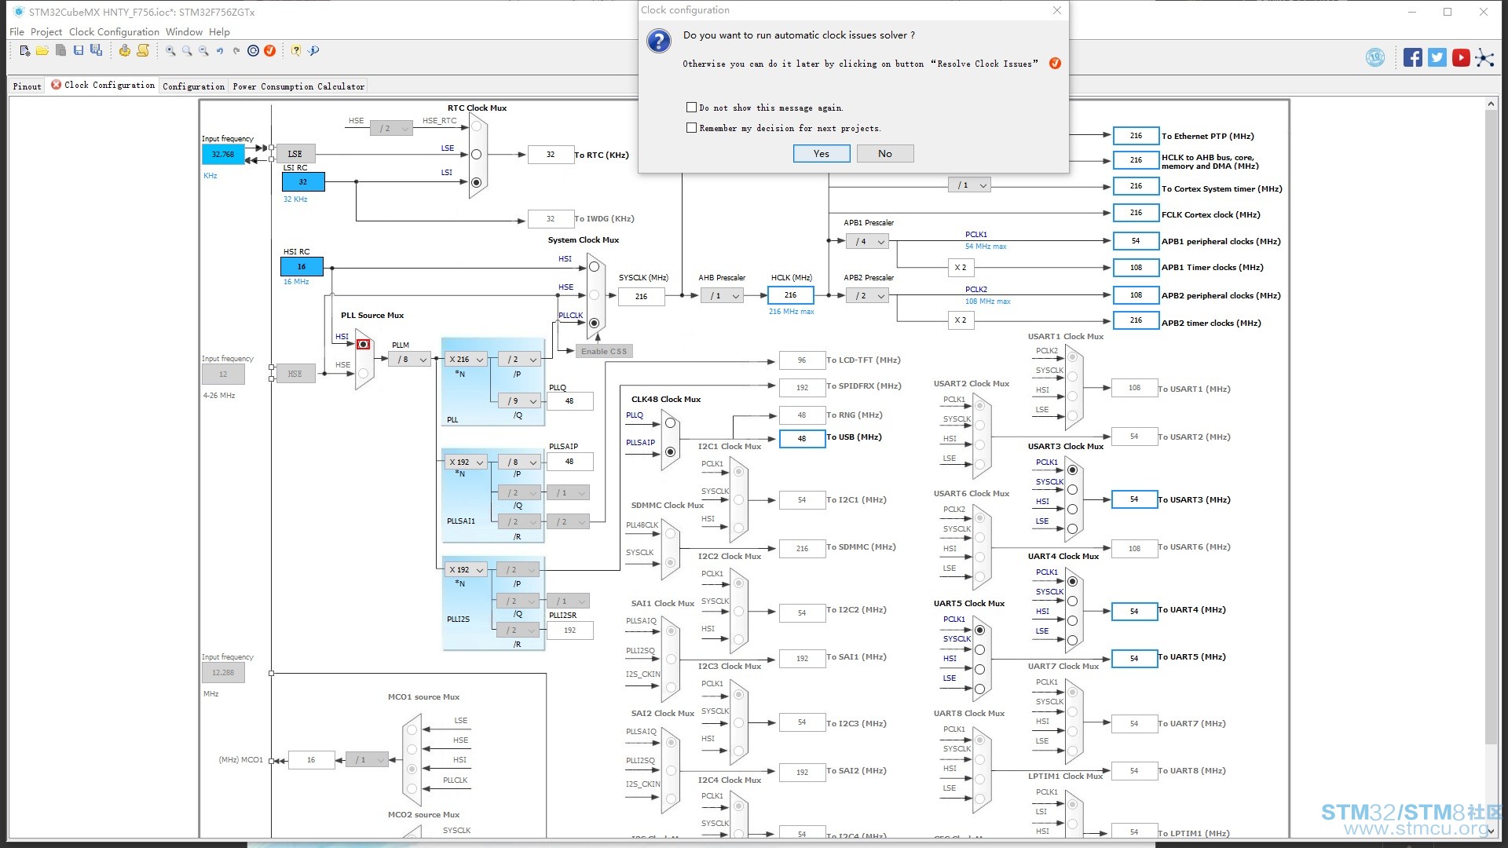Image resolution: width=1508 pixels, height=848 pixels.
Task: Click the SYSCLK (MHz) 216 value box
Action: coord(642,297)
